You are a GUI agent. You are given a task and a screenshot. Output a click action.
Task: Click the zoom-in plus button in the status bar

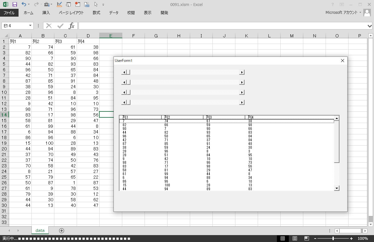click(351, 239)
